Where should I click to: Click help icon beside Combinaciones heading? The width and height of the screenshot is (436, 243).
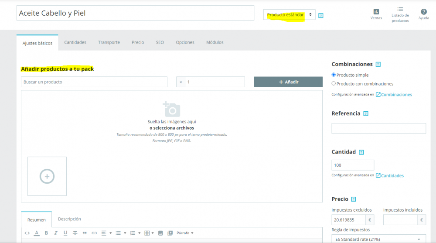click(x=378, y=64)
